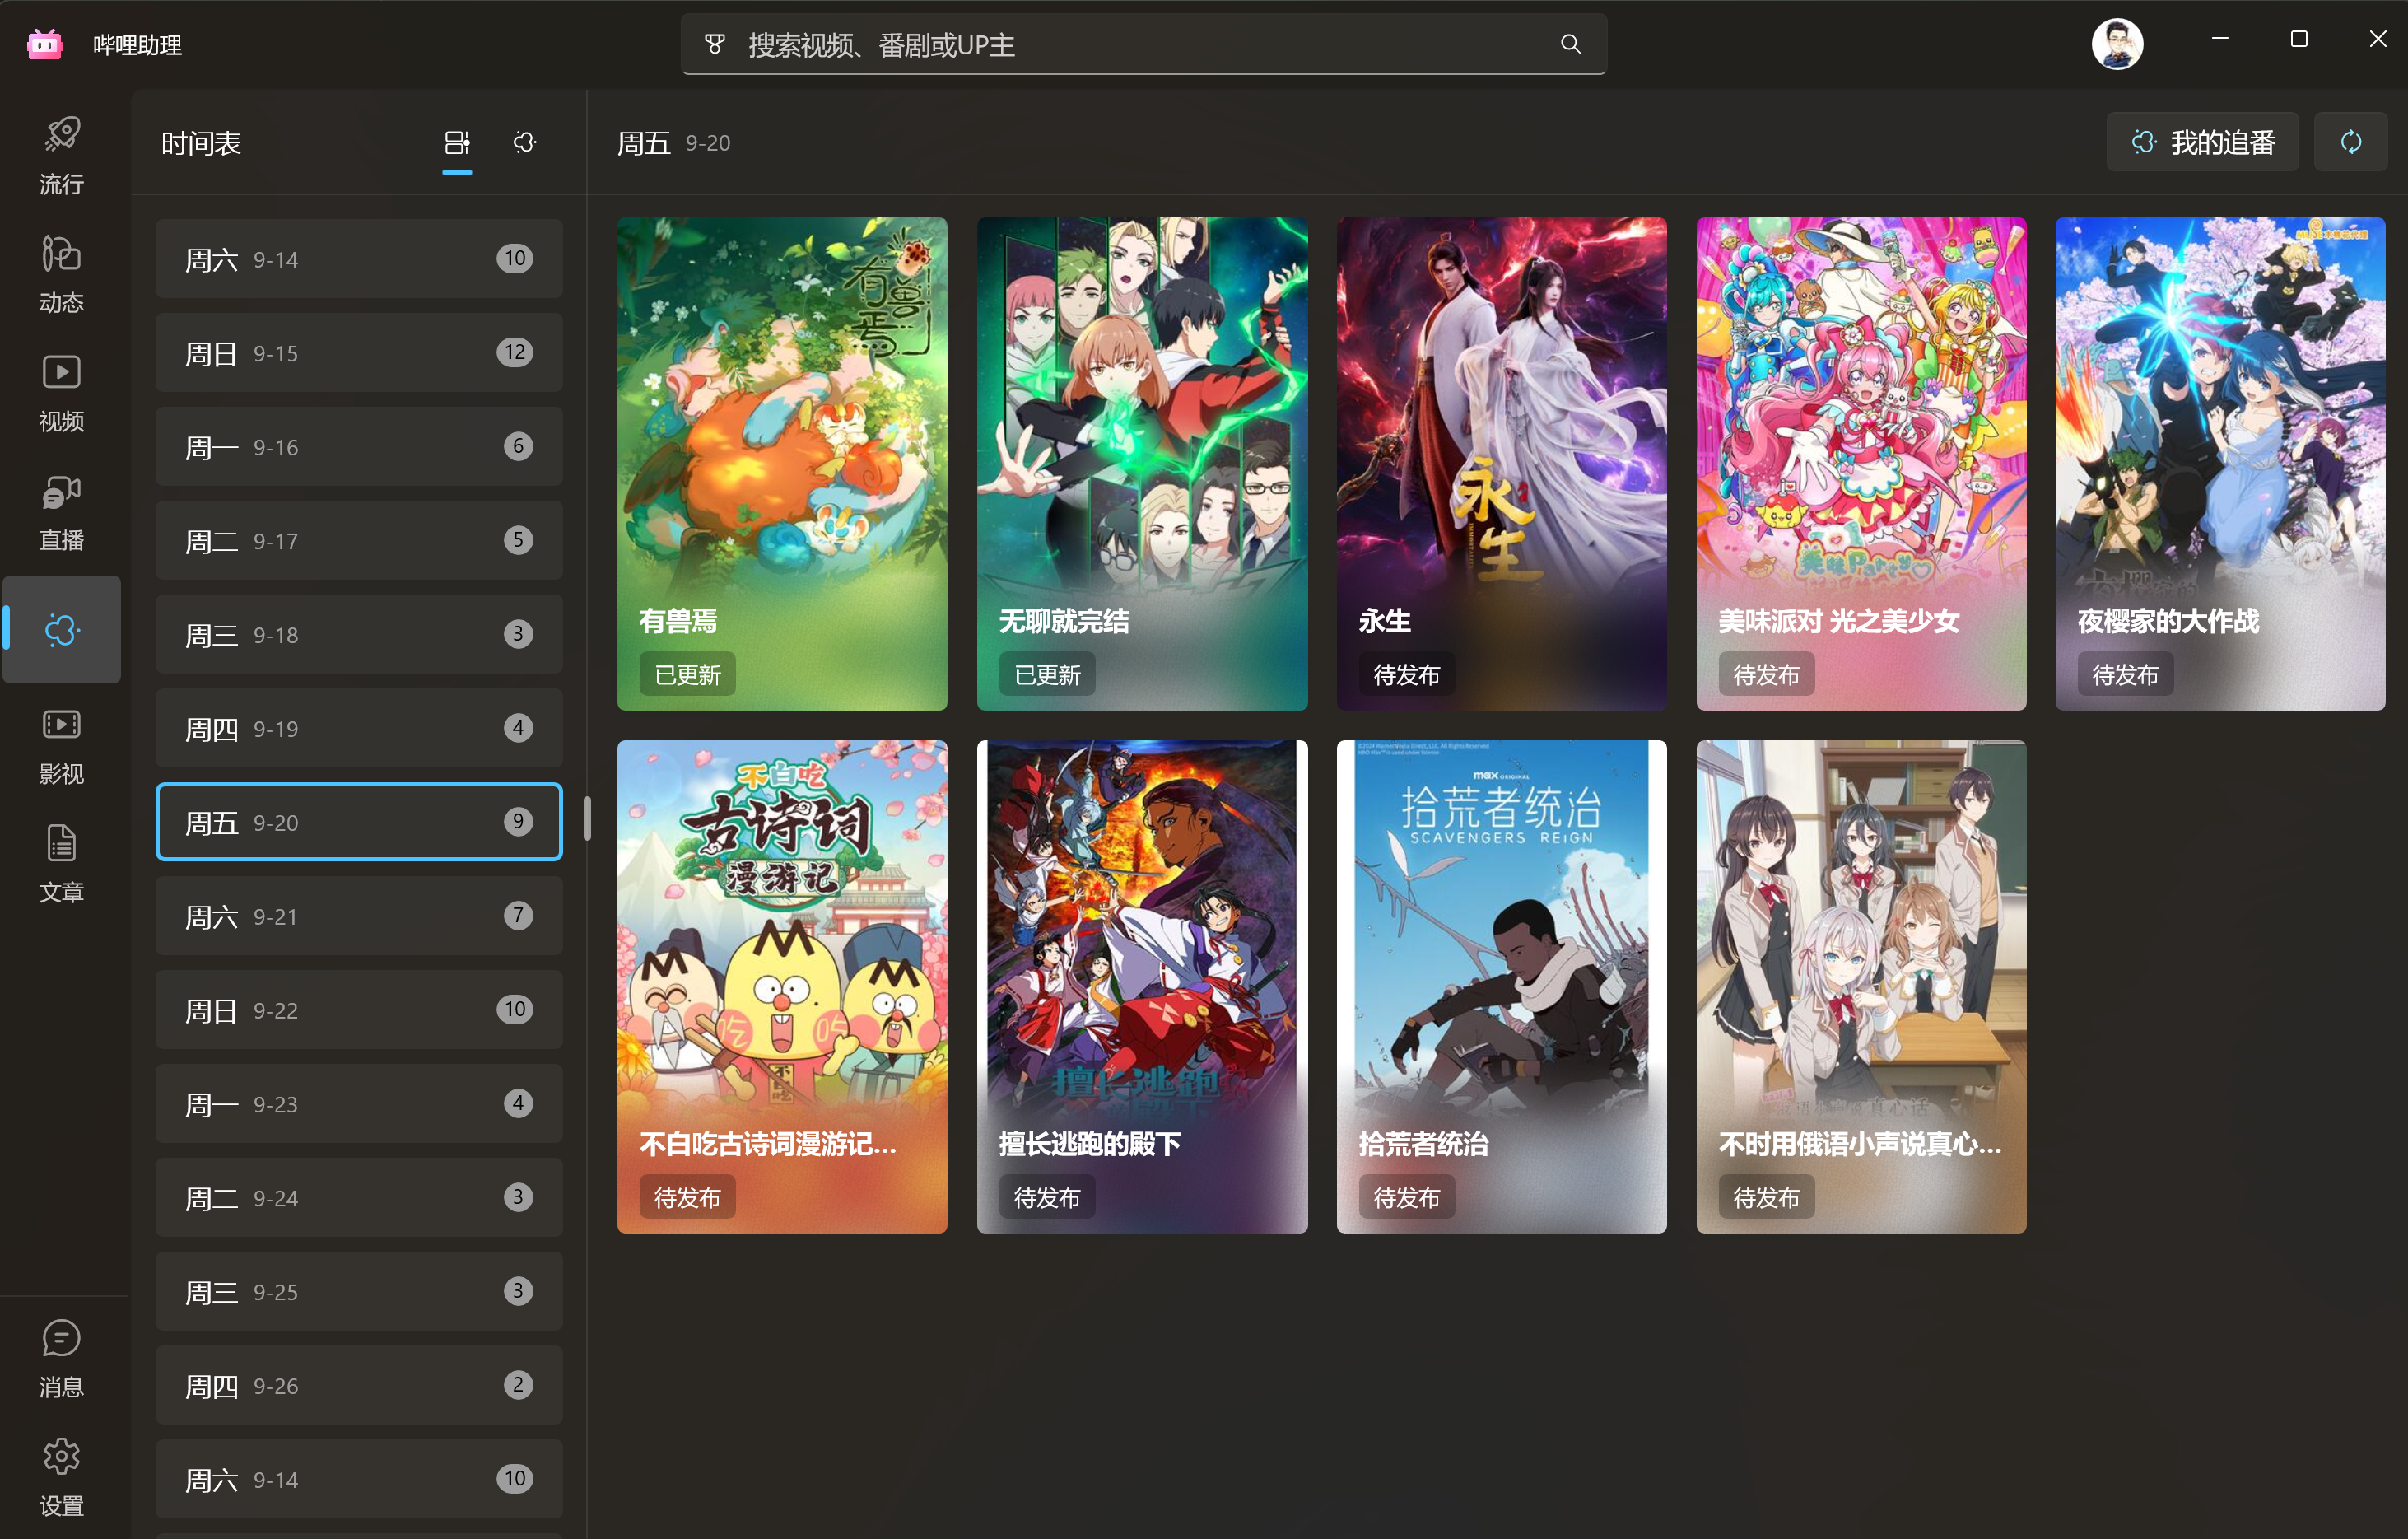Click the refresh icon next to 我的追番
The width and height of the screenshot is (2408, 1539).
pyautogui.click(x=2350, y=142)
